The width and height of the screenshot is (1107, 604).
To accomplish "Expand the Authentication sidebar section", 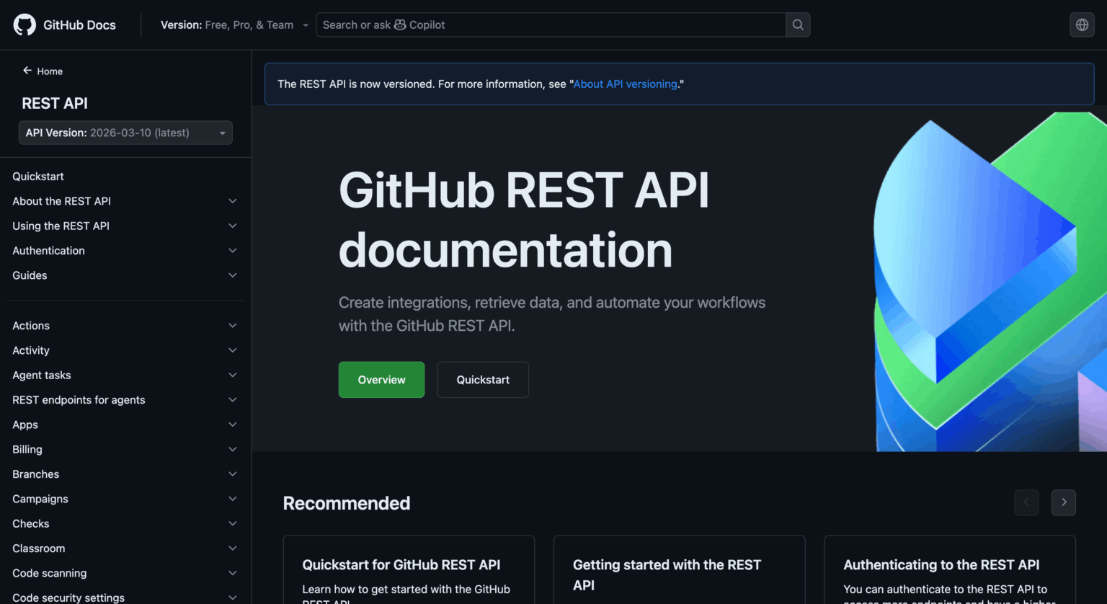I will click(125, 251).
